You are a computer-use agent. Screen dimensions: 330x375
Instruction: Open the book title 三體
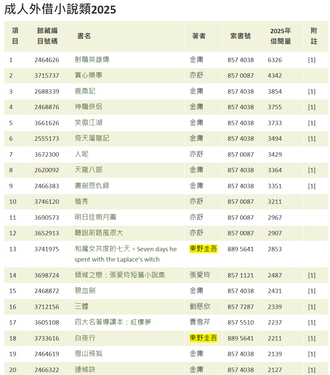(x=81, y=307)
